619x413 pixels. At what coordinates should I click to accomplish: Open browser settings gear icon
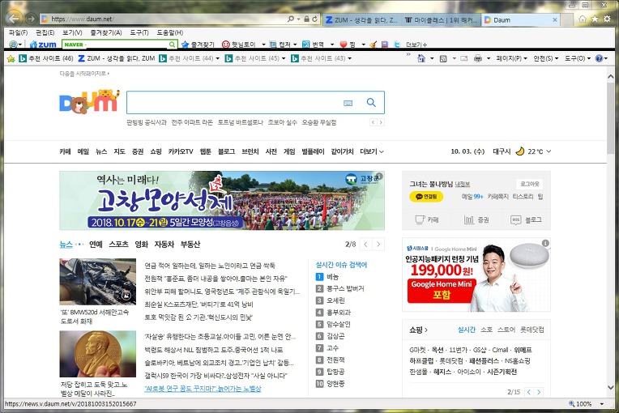[x=607, y=19]
